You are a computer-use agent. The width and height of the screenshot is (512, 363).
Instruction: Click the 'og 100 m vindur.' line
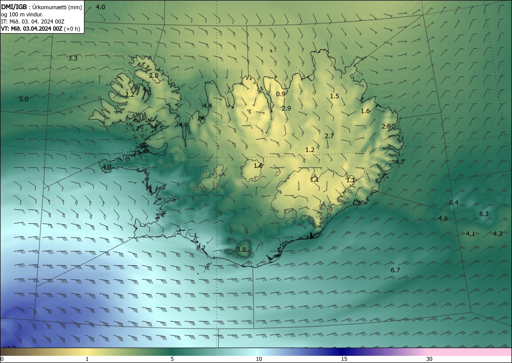pyautogui.click(x=22, y=14)
